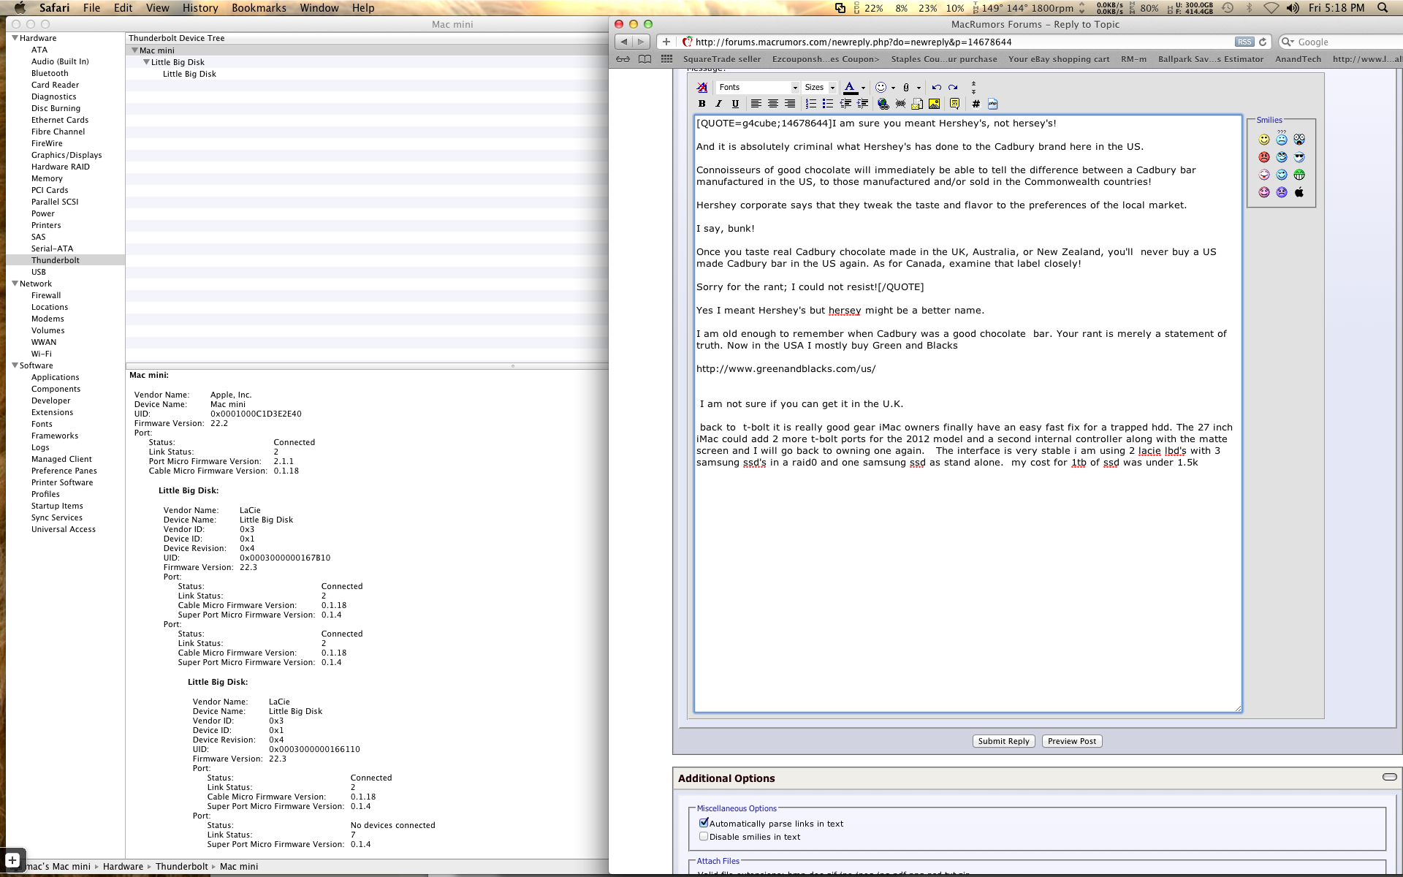
Task: Insert the sunglasses cool smiley
Action: click(x=1299, y=157)
